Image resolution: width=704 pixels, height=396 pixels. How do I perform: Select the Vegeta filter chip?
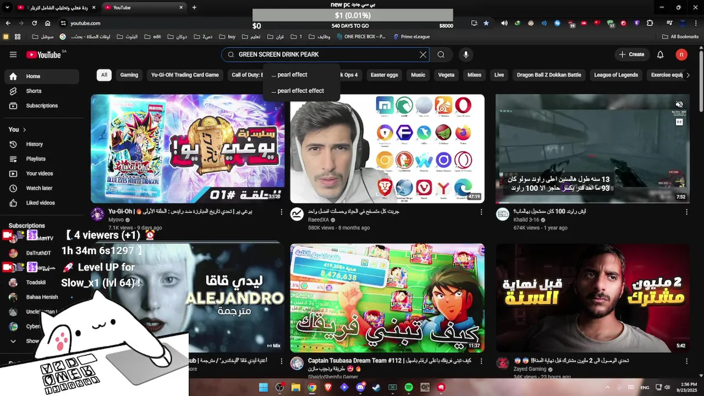tap(446, 75)
